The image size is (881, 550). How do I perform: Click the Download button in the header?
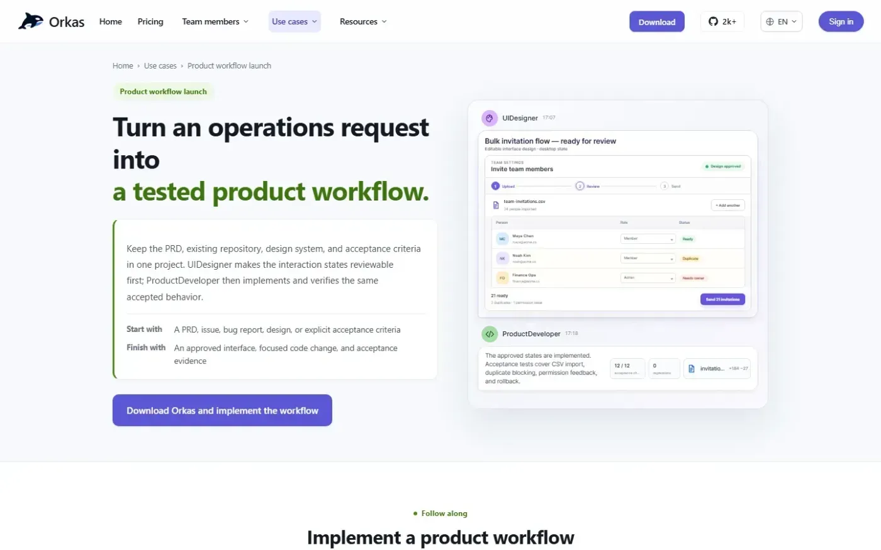click(657, 21)
